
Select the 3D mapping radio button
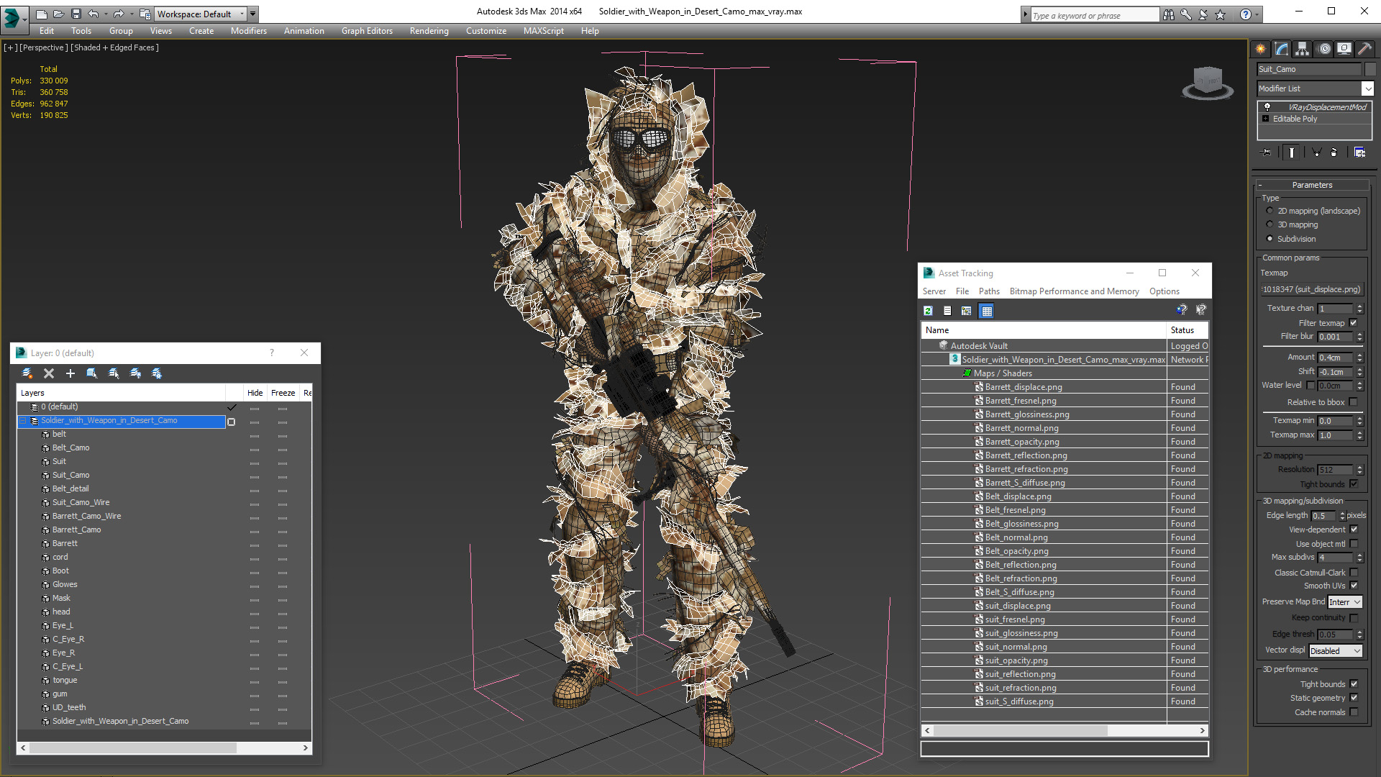(x=1270, y=224)
